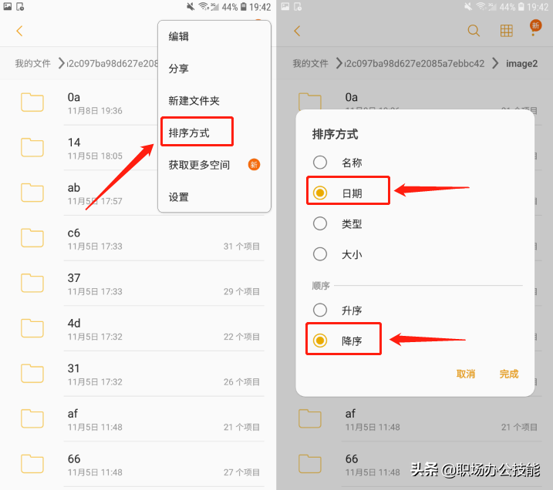This screenshot has height=490, width=553.
Task: Tap 完成 to confirm sorting
Action: coord(509,374)
